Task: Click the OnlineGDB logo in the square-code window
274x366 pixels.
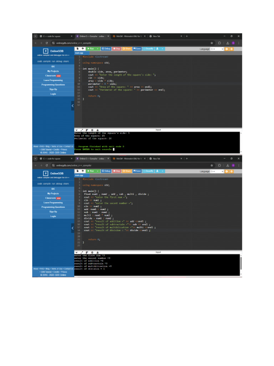Action: [x=53, y=51]
